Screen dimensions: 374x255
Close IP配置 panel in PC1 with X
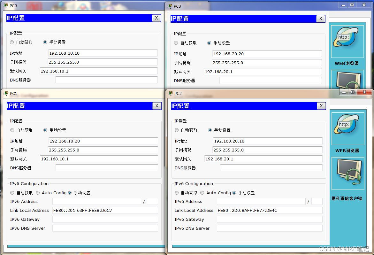(x=157, y=106)
